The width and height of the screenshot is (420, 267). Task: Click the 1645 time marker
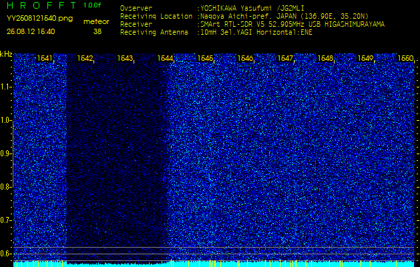click(205, 58)
